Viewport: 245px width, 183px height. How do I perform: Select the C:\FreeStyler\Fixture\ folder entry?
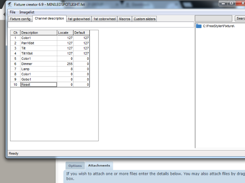(218, 26)
